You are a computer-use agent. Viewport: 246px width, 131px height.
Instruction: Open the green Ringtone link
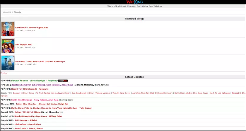point(52,81)
